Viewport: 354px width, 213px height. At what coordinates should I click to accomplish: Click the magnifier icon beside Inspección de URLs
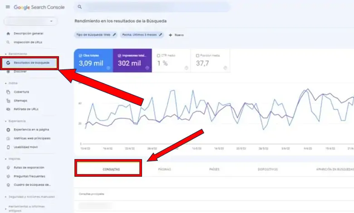coord(8,42)
